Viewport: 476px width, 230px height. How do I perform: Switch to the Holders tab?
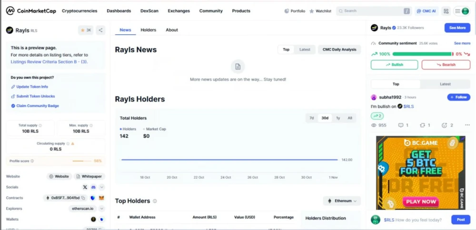coord(148,30)
